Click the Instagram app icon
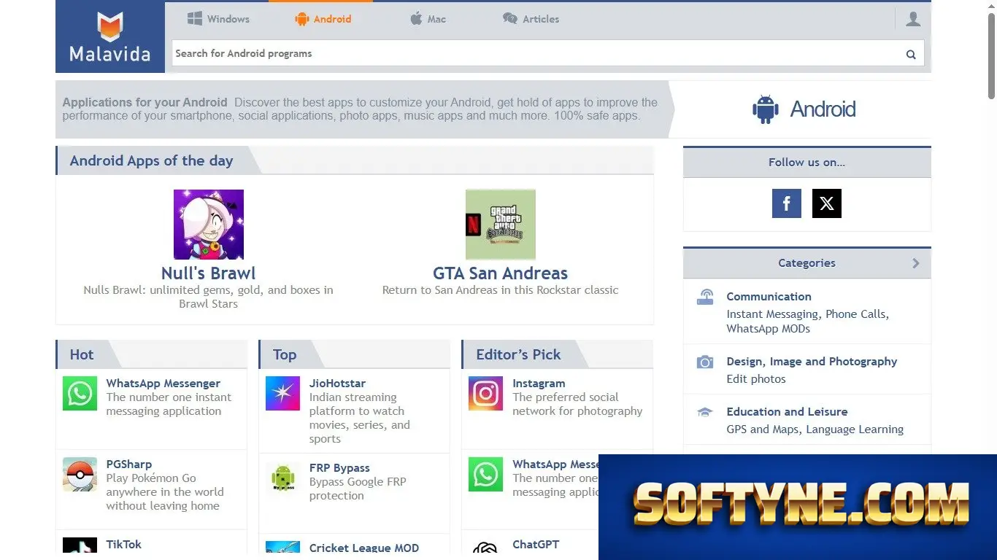The height and width of the screenshot is (560, 997). point(485,394)
